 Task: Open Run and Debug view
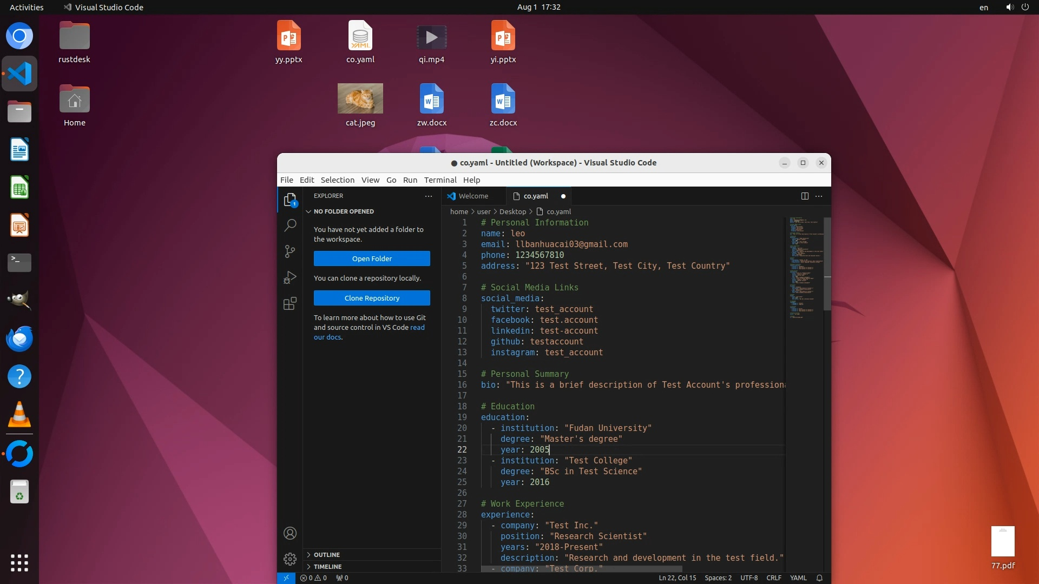[x=290, y=277]
